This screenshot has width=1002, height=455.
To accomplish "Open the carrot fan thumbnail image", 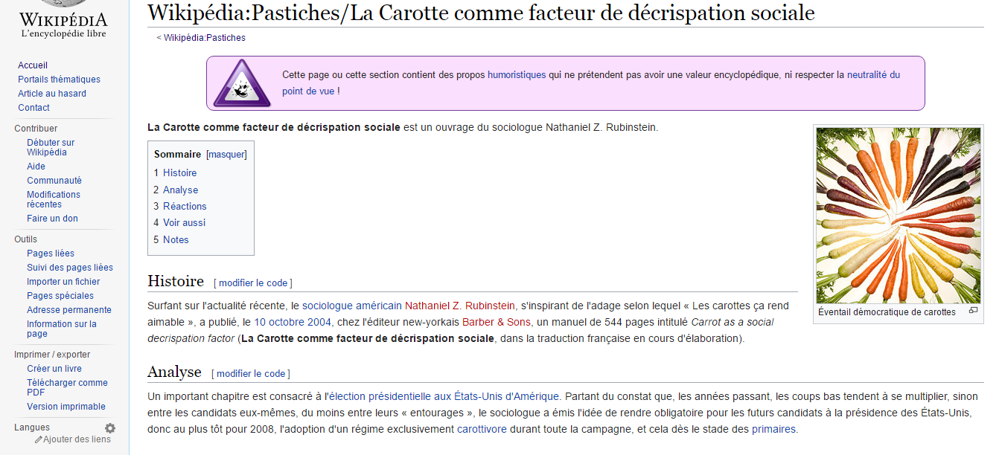I will (899, 216).
